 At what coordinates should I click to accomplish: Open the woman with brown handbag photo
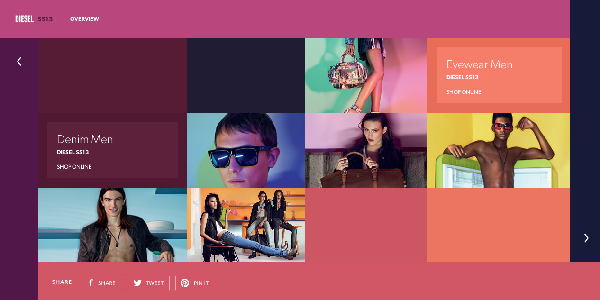366,150
